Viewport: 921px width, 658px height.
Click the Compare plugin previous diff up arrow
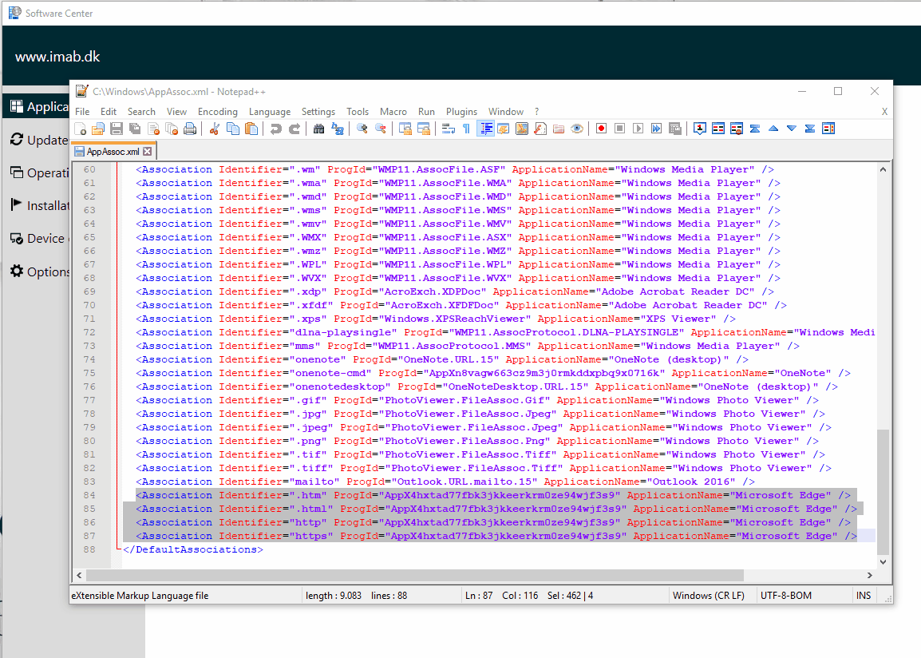point(773,129)
